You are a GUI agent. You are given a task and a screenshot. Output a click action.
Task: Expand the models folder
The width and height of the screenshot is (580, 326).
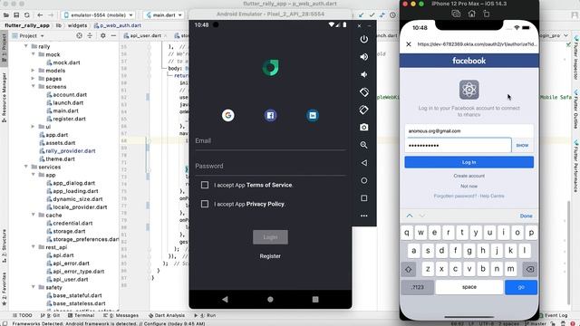(x=33, y=71)
